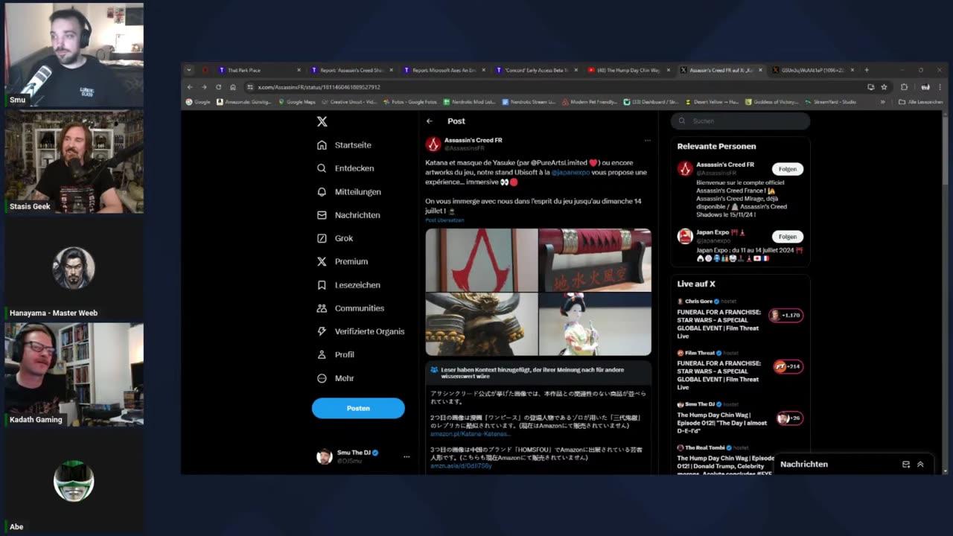Open the Mehr menu
This screenshot has height=536, width=953.
click(336, 378)
